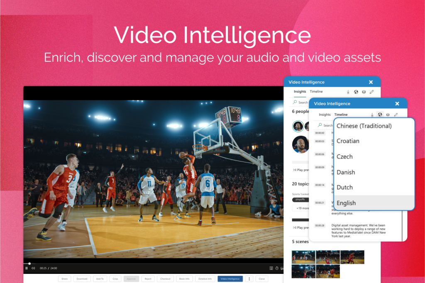Image resolution: width=425 pixels, height=283 pixels.
Task: Choose Chinese (Traditional) from language list
Action: click(374, 126)
